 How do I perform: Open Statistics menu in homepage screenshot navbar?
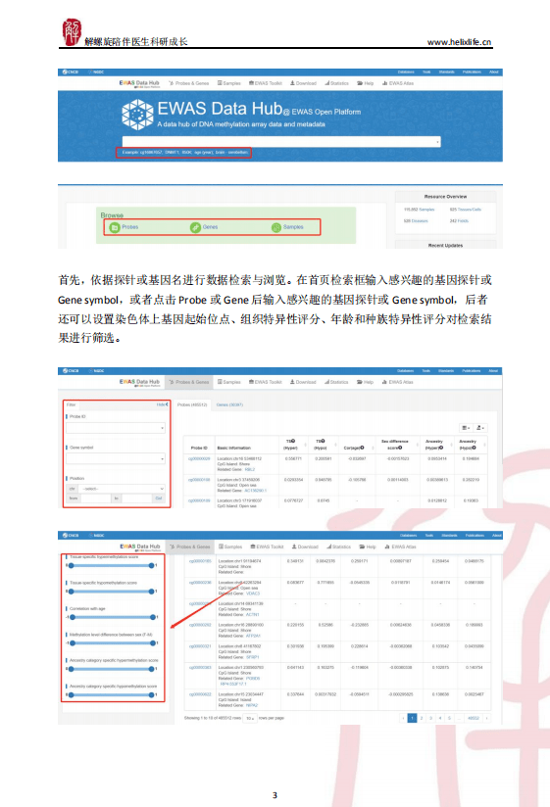[337, 83]
